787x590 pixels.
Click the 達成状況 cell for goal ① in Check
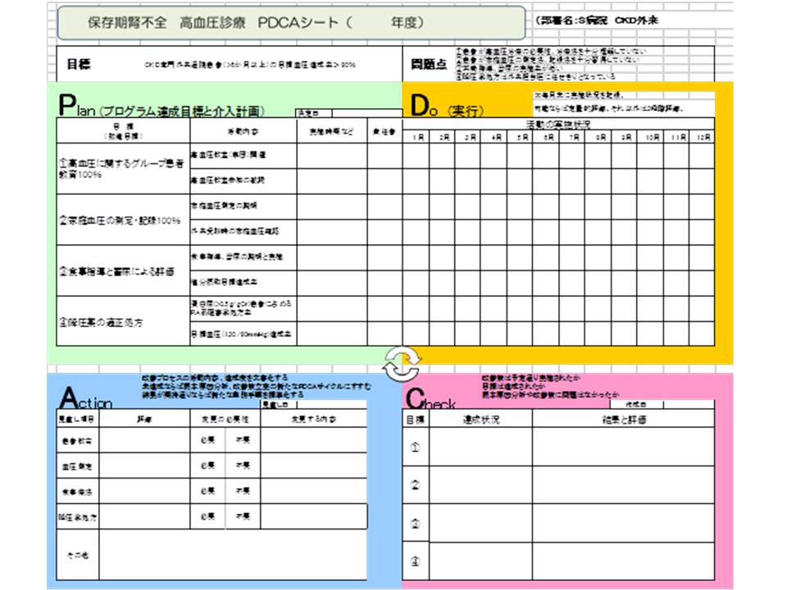tap(481, 447)
